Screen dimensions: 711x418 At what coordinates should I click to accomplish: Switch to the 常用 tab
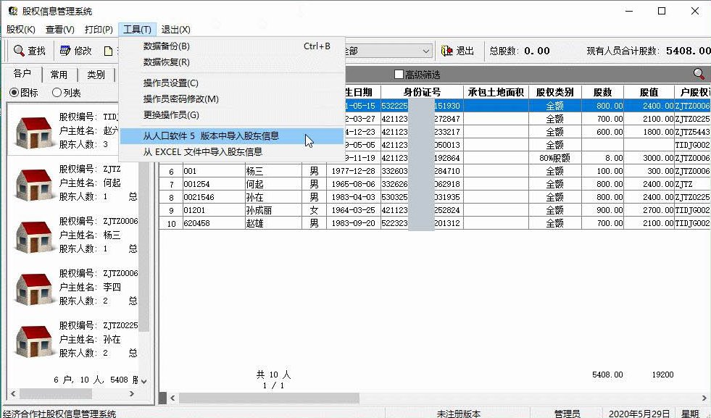pyautogui.click(x=59, y=75)
